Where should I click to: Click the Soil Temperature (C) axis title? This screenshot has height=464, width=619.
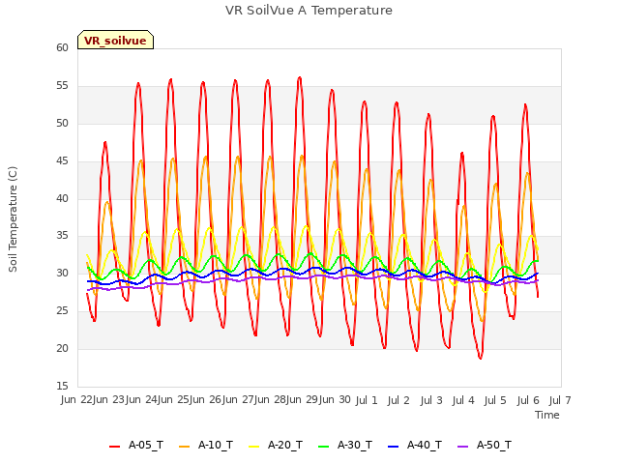(13, 219)
